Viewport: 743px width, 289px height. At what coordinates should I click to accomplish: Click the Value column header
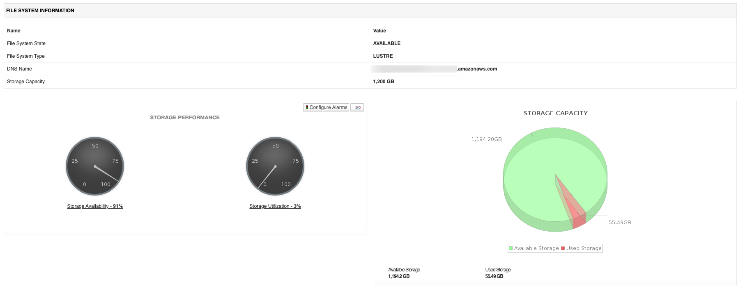point(380,31)
